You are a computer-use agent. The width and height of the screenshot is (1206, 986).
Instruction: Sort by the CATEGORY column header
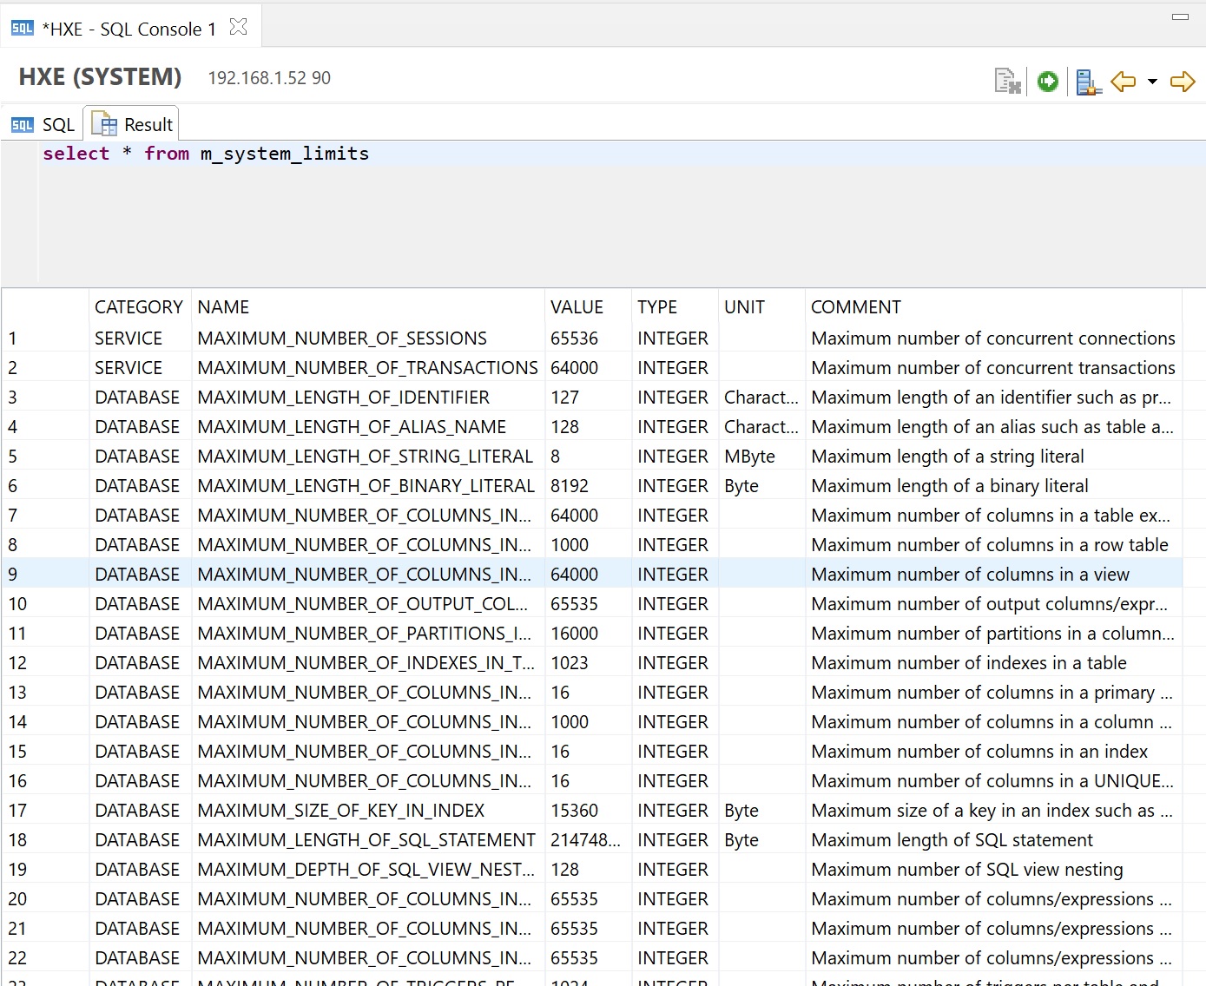coord(138,307)
